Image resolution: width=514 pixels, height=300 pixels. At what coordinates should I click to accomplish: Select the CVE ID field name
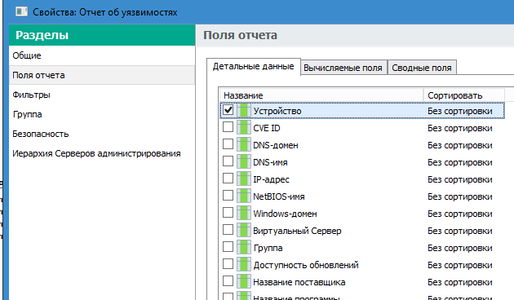click(x=267, y=128)
